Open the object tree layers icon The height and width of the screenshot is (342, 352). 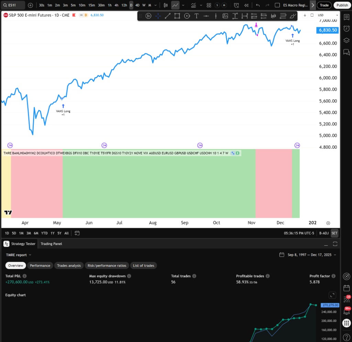(x=346, y=40)
